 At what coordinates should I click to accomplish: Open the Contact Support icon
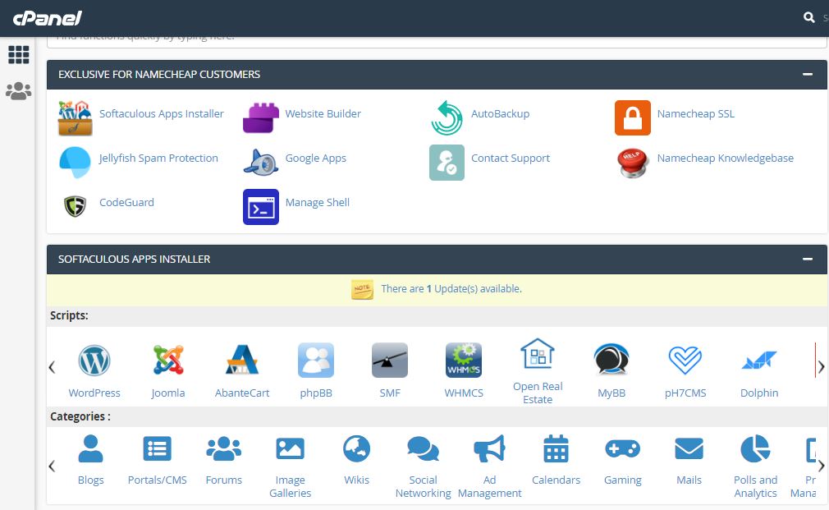point(447,163)
